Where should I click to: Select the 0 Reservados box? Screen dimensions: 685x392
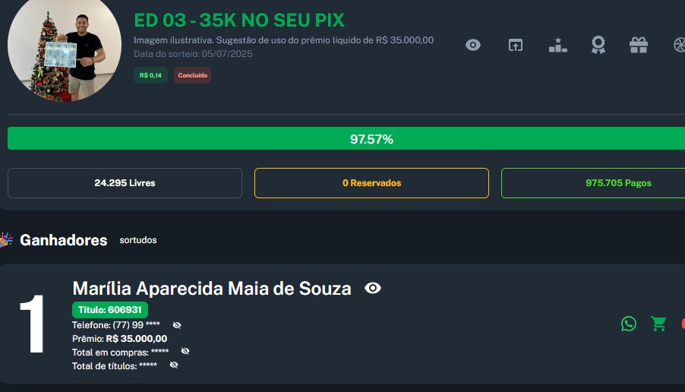371,183
